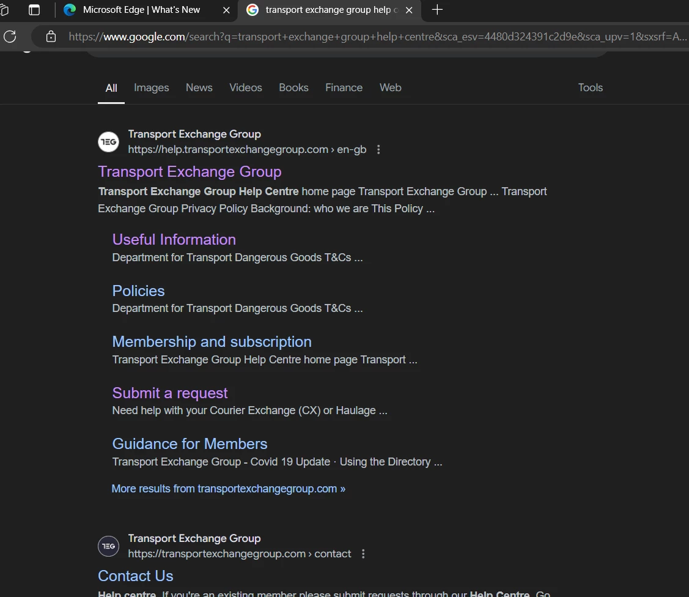Screen dimensions: 689x597
Task: Open the Useful Information sitelink
Action: [x=174, y=240]
